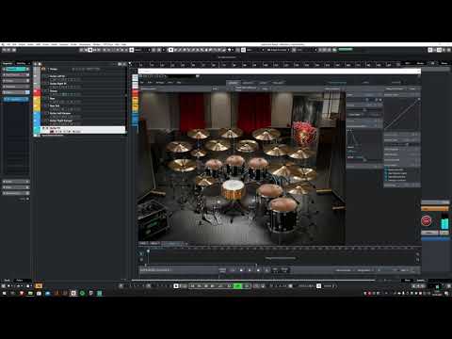Click the Rewind button in Cubase transport
This screenshot has width=452, height=339.
(200, 286)
